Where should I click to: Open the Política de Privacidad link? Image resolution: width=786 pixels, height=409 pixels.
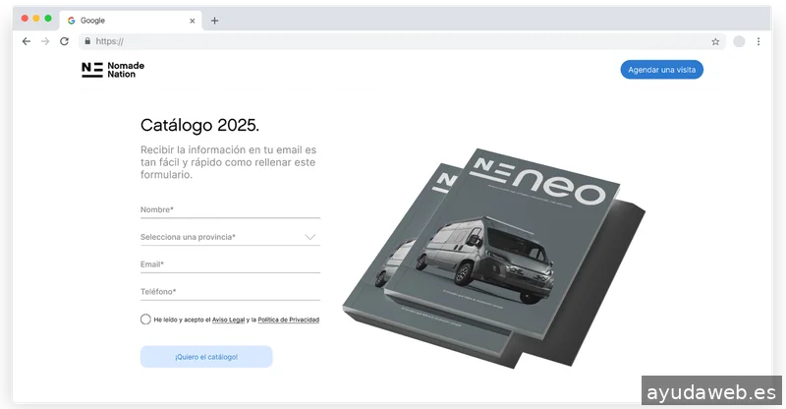point(288,320)
